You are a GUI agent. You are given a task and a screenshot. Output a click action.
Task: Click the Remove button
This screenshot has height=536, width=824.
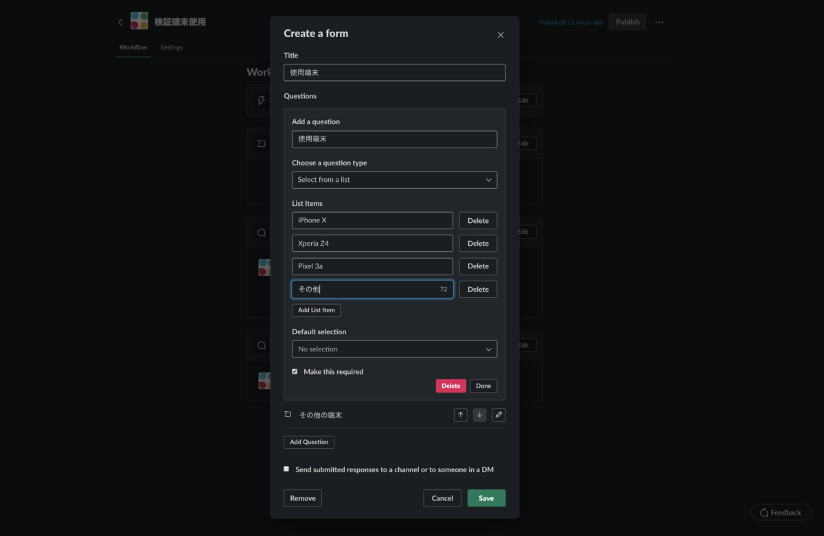coord(303,498)
